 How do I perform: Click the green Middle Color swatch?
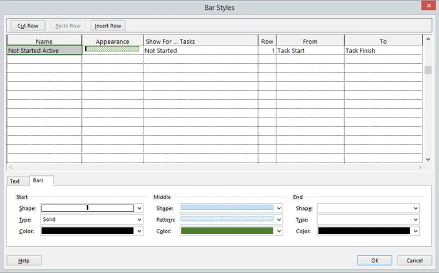pyautogui.click(x=227, y=231)
